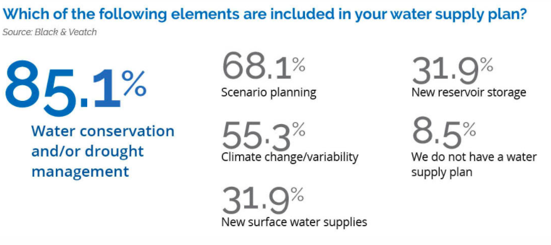Click the percent sign beside 85.1
The height and width of the screenshot is (245, 551).
tap(134, 83)
